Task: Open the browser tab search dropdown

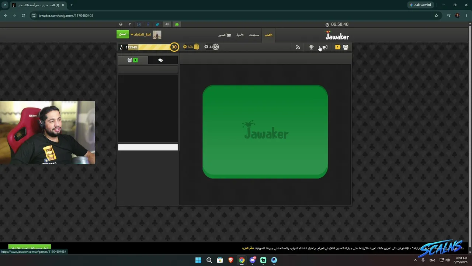Action: point(5,5)
